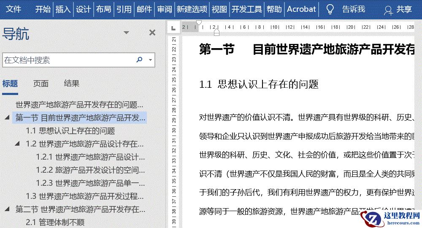Select the 引用 ribbon tab
Screen dimensions: 422x228
(x=124, y=9)
